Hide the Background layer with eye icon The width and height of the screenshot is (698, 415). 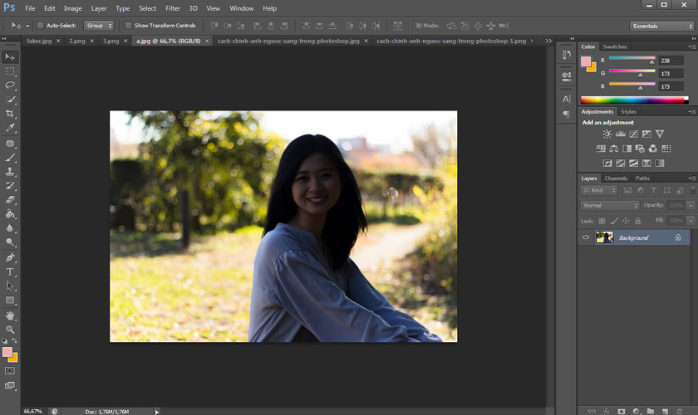(x=586, y=237)
